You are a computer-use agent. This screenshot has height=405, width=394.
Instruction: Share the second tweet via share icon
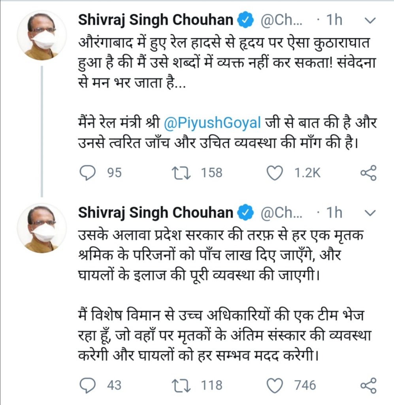tap(368, 385)
